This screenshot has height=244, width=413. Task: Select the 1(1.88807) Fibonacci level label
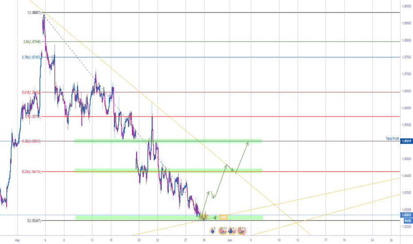(34, 13)
